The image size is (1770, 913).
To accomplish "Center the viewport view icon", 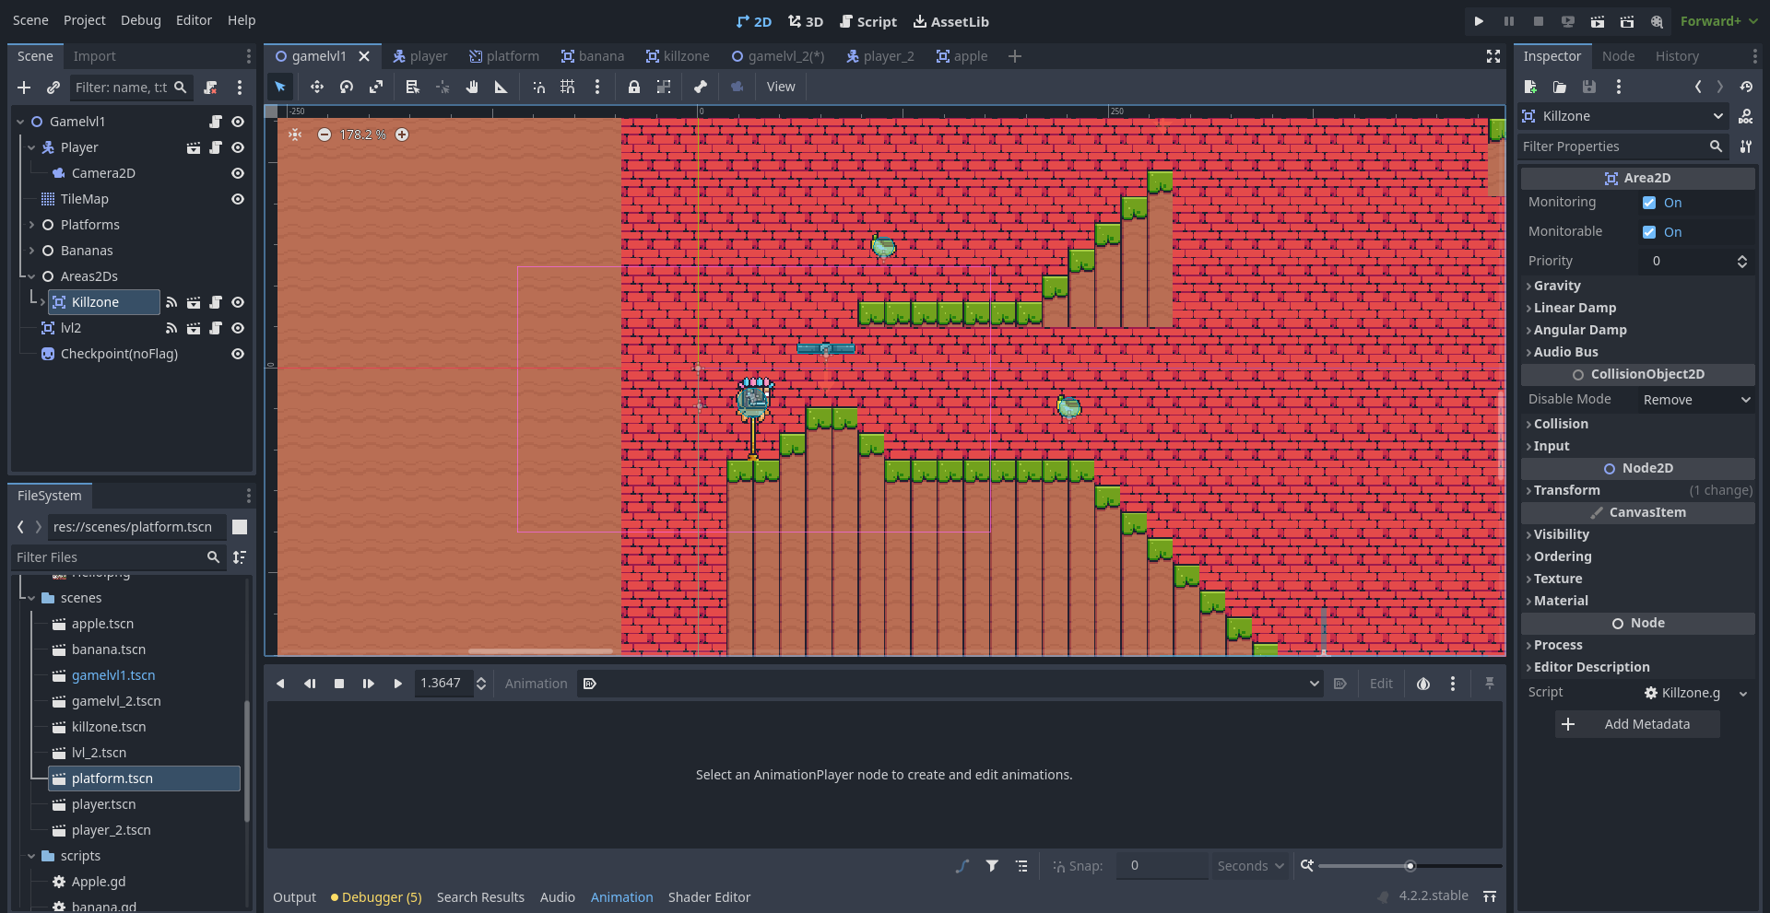I will click(x=295, y=135).
